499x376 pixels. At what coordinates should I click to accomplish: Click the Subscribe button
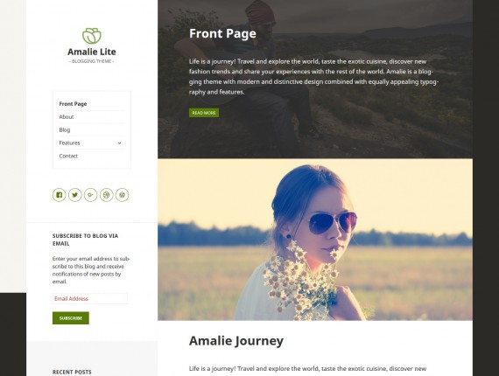click(71, 318)
